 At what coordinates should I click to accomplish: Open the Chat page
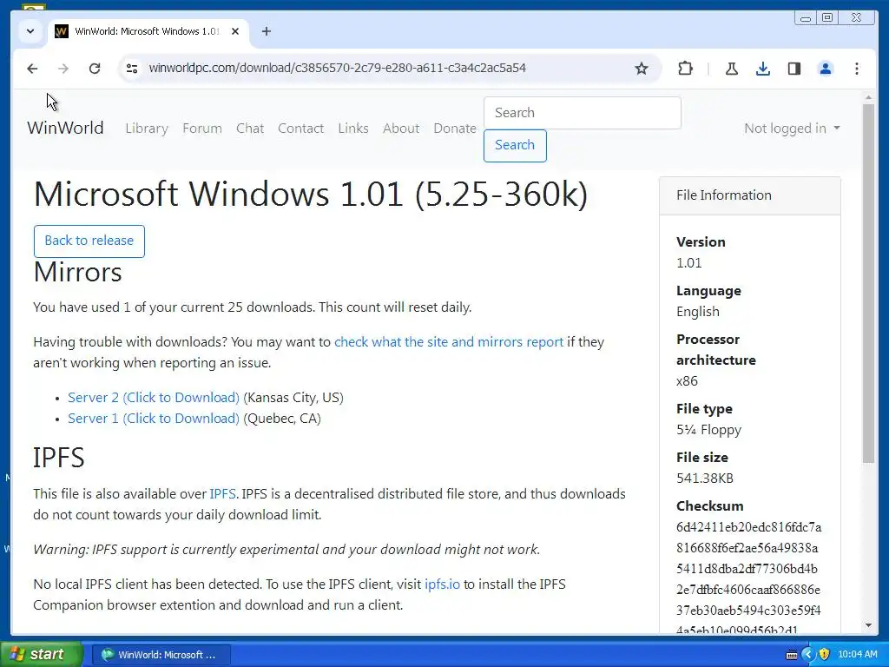point(250,129)
